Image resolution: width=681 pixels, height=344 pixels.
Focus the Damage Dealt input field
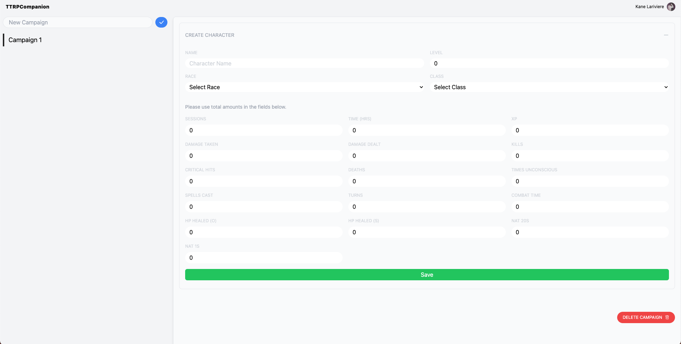point(427,156)
